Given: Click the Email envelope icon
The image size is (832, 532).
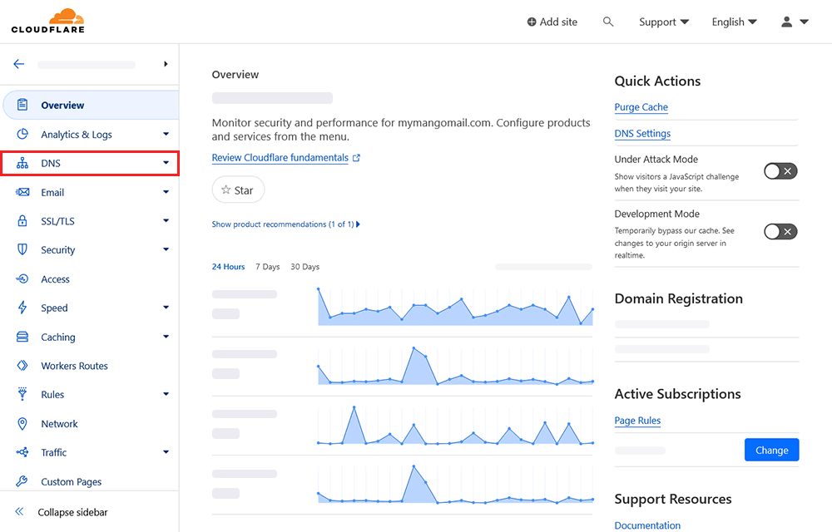Looking at the screenshot, I should click(x=22, y=192).
